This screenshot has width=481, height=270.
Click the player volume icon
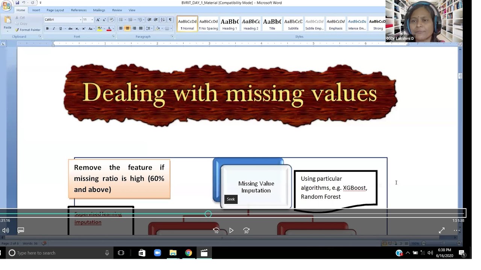(x=6, y=230)
